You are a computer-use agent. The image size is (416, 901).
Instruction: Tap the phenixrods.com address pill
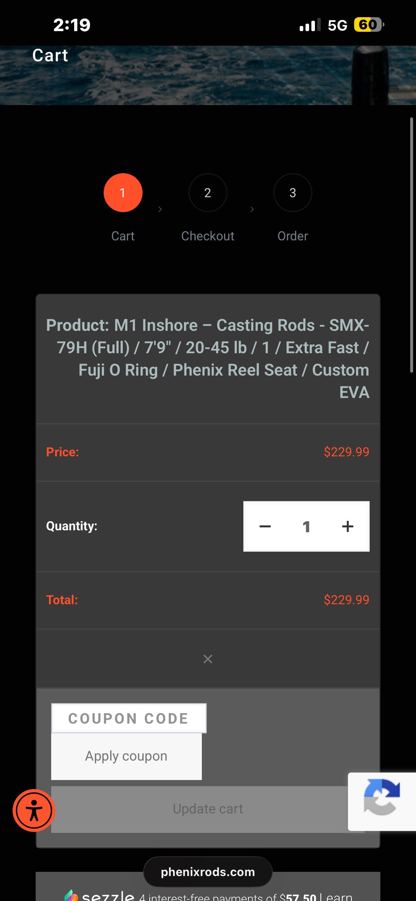pos(208,872)
